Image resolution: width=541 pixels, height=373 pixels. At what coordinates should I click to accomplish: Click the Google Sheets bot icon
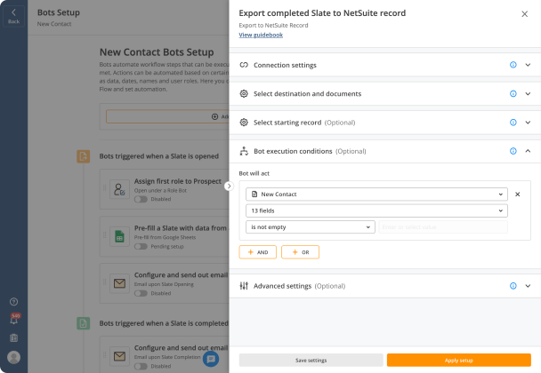tap(119, 236)
